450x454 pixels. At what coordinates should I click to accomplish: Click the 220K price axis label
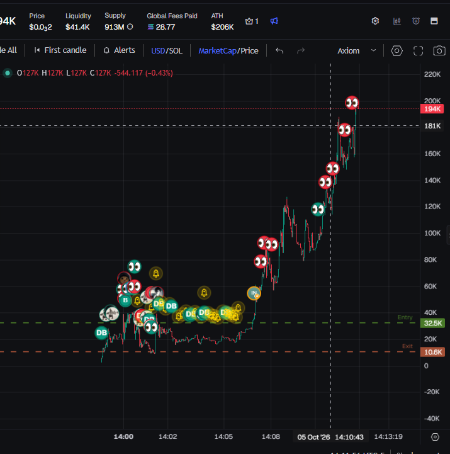point(432,74)
